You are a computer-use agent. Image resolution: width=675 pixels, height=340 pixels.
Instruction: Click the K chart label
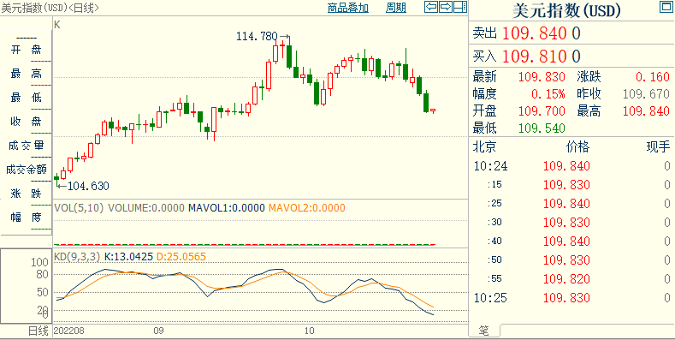[x=57, y=25]
